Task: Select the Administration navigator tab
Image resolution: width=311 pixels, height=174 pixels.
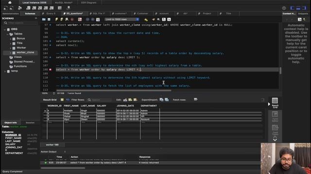Action: tap(11, 14)
